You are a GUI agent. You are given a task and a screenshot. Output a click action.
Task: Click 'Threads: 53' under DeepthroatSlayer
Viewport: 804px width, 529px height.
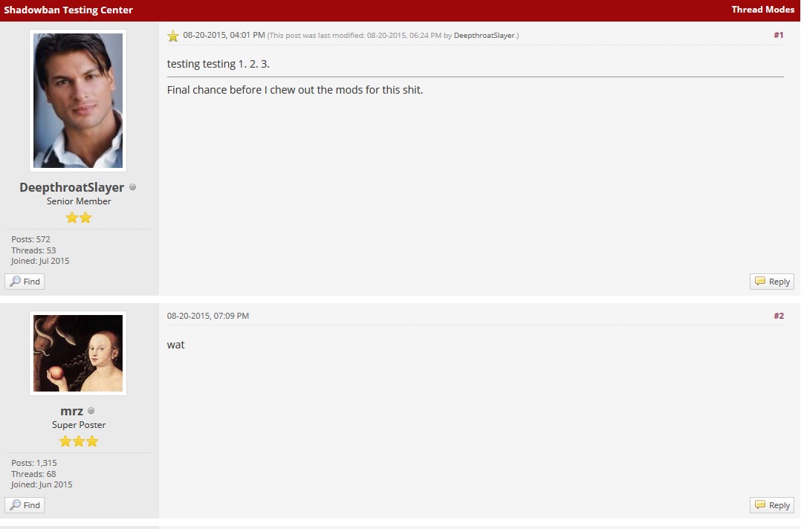pyautogui.click(x=33, y=250)
